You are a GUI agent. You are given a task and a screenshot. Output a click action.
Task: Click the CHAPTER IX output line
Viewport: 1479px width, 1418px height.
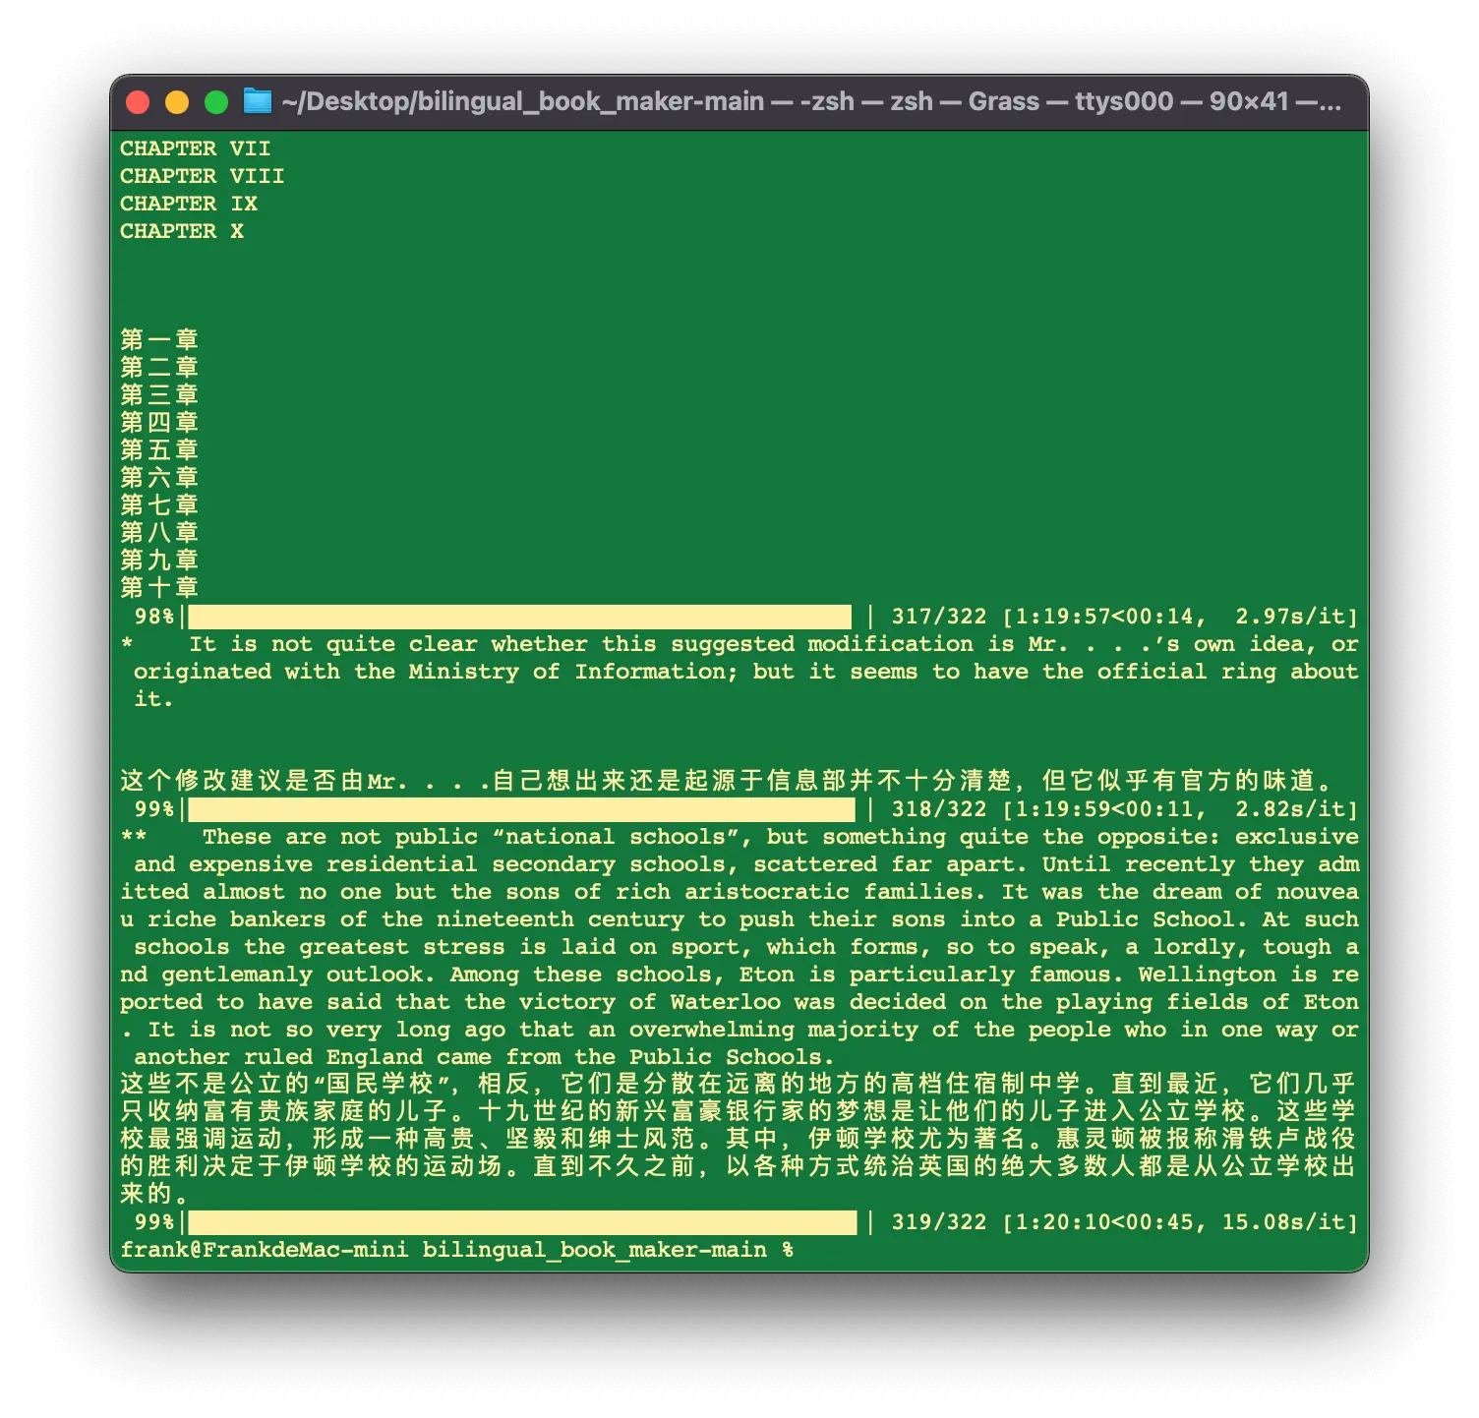(188, 204)
